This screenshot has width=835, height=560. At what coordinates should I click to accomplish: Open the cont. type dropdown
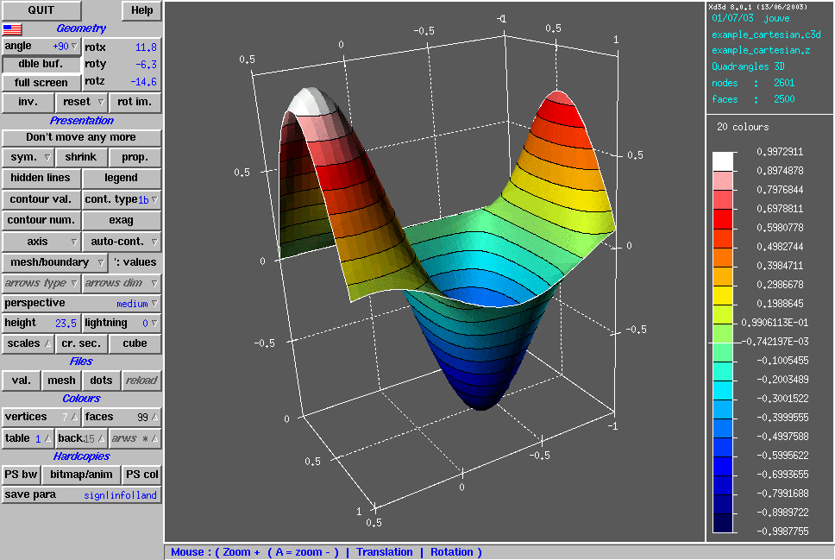(122, 199)
